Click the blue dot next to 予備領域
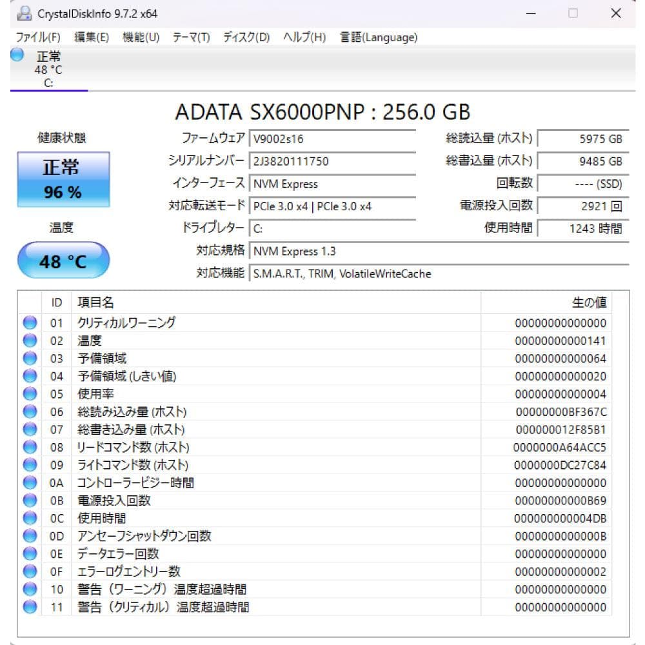The width and height of the screenshot is (645, 645). [x=30, y=358]
